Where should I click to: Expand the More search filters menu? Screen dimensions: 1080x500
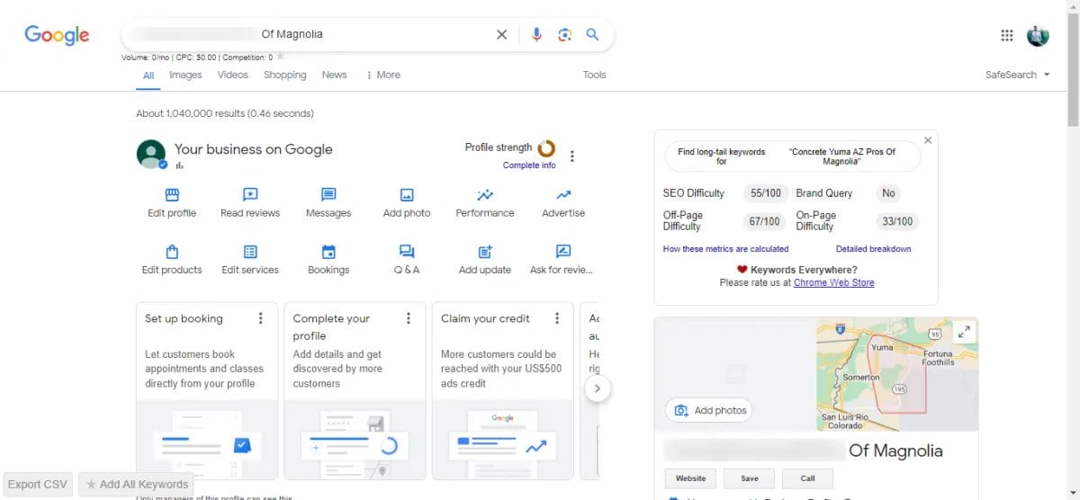point(383,75)
